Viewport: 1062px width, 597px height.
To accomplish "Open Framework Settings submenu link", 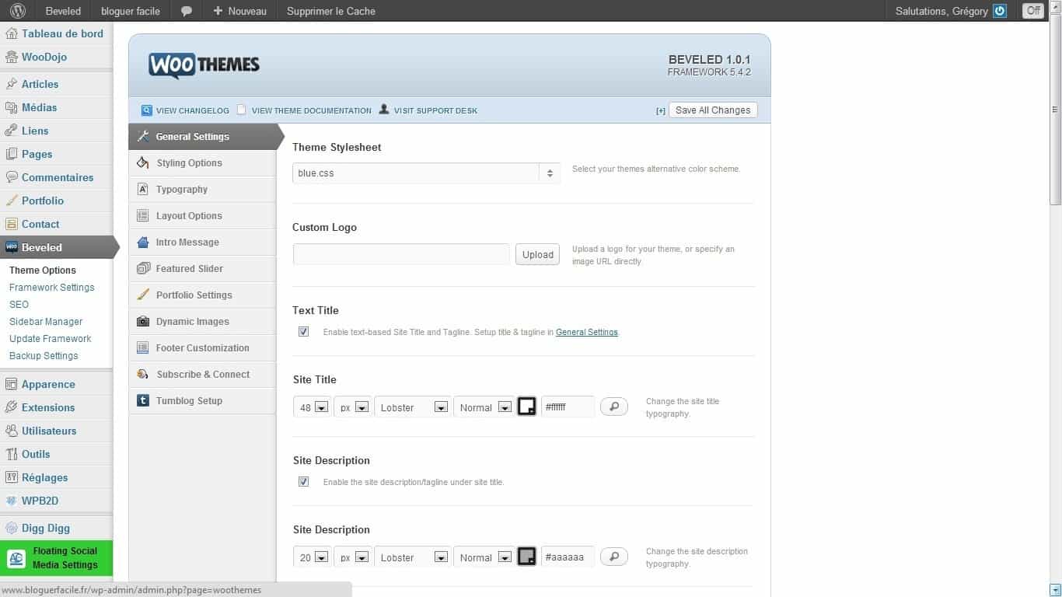I will click(51, 287).
